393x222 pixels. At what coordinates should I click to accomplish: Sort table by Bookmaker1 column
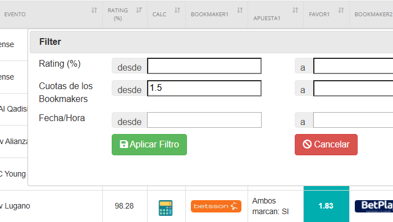(x=240, y=10)
